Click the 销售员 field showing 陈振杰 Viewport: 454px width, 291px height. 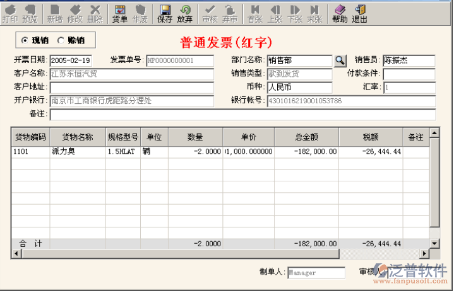coord(409,60)
